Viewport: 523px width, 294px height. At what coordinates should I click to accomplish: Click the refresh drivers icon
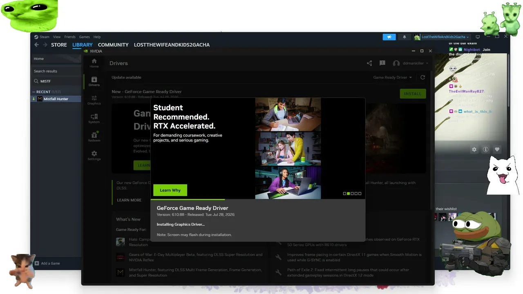pos(423,78)
